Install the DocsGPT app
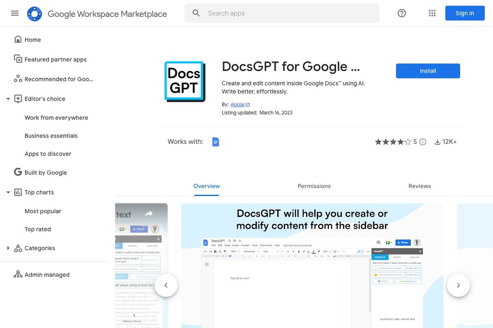493x328 pixels. [428, 71]
